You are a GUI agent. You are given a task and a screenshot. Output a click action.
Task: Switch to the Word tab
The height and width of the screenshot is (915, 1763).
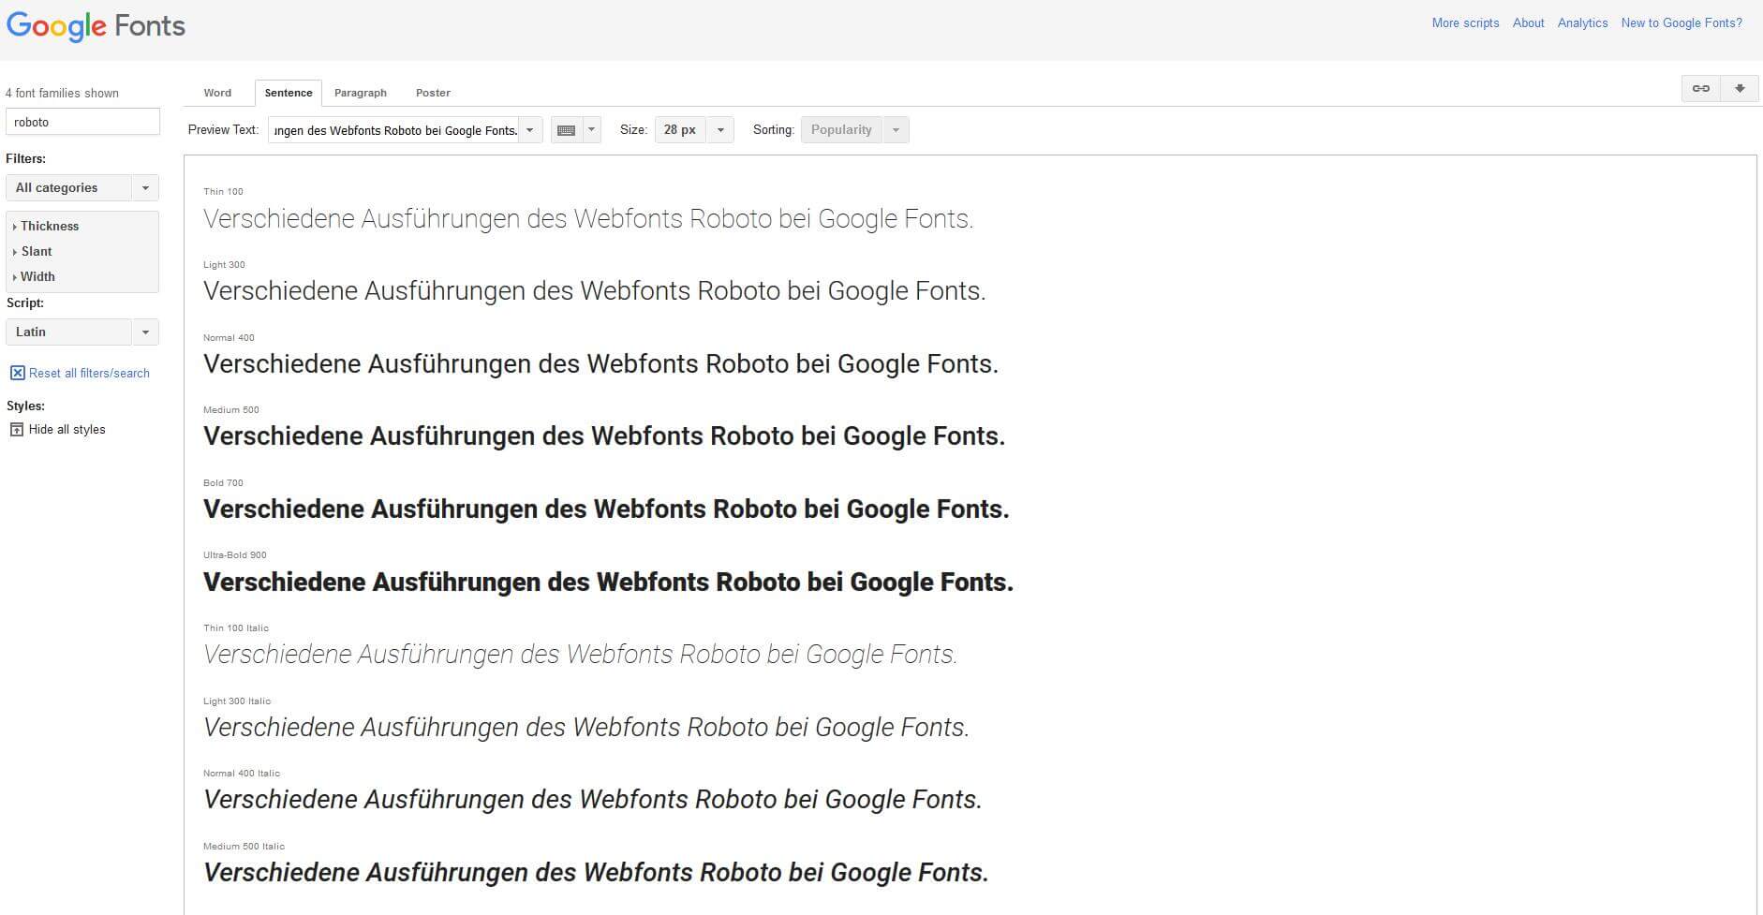coord(217,93)
